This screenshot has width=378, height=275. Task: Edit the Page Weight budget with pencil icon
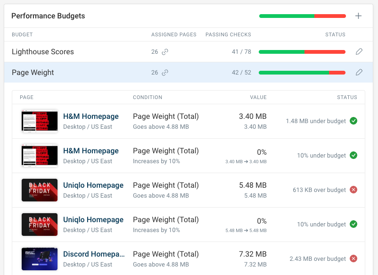point(359,73)
